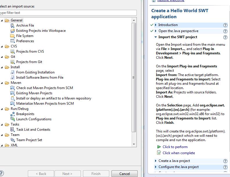
Task: Click the Existing Maven Projects icon
Action: click(x=12, y=93)
